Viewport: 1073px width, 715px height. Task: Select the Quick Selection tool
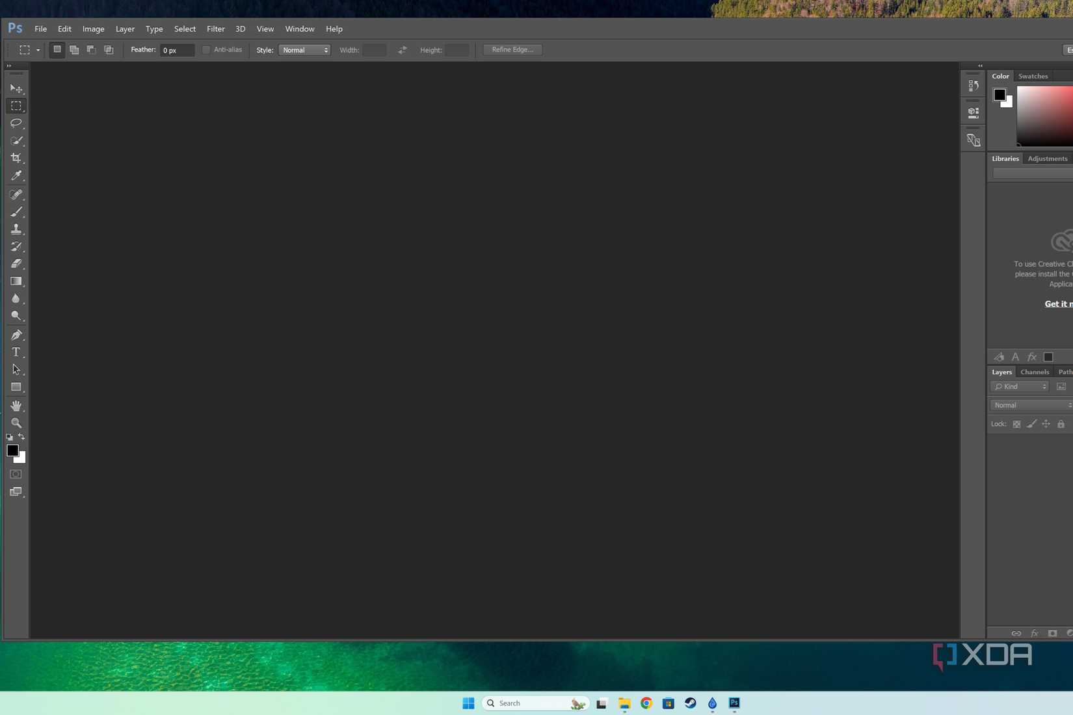tap(16, 141)
